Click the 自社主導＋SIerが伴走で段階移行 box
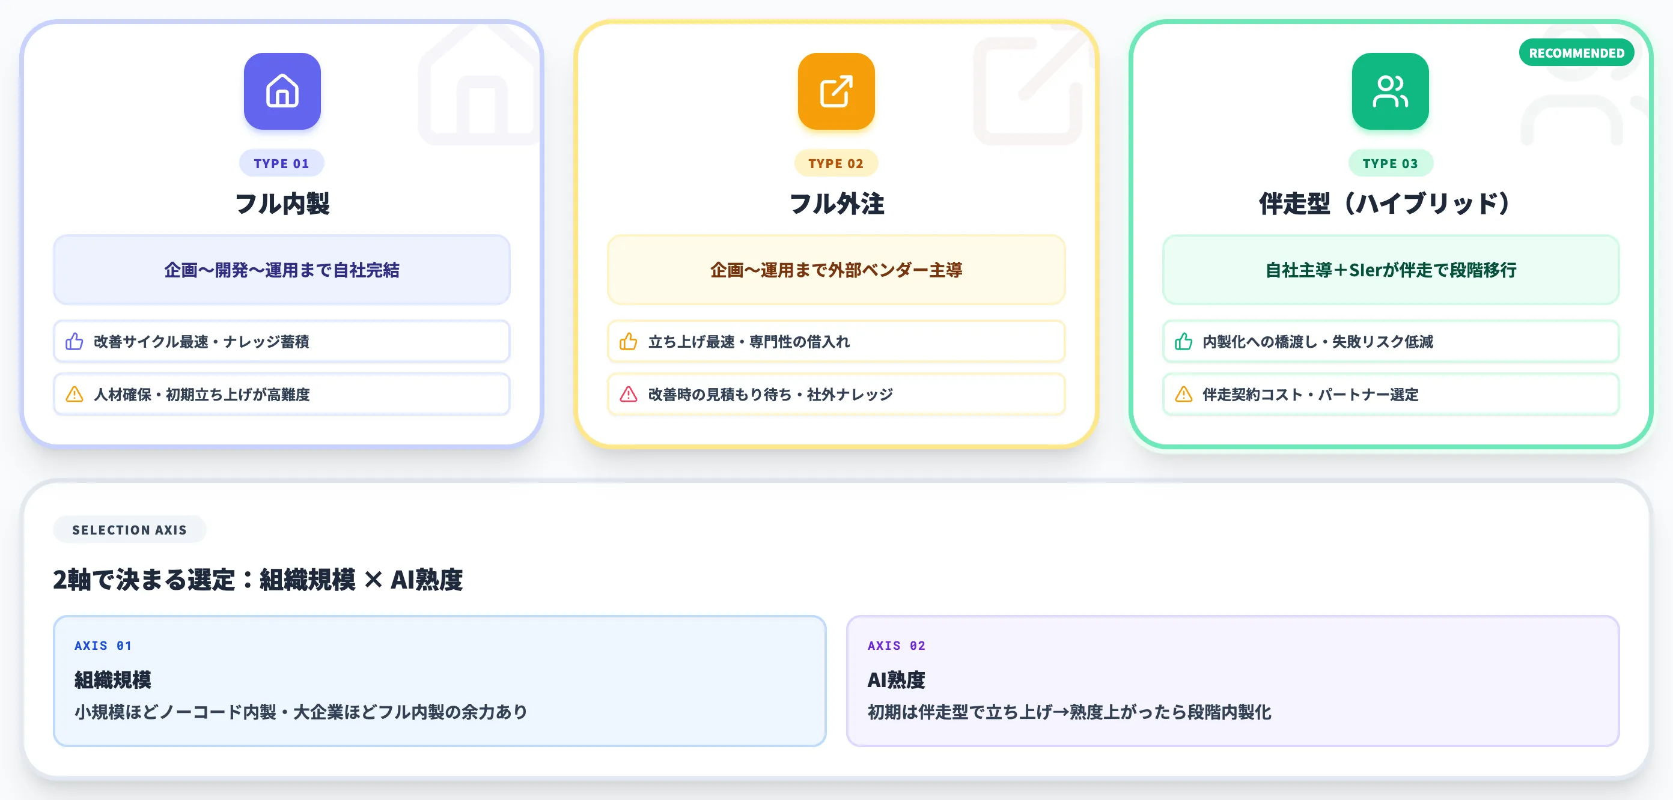This screenshot has height=800, width=1673. coord(1391,270)
